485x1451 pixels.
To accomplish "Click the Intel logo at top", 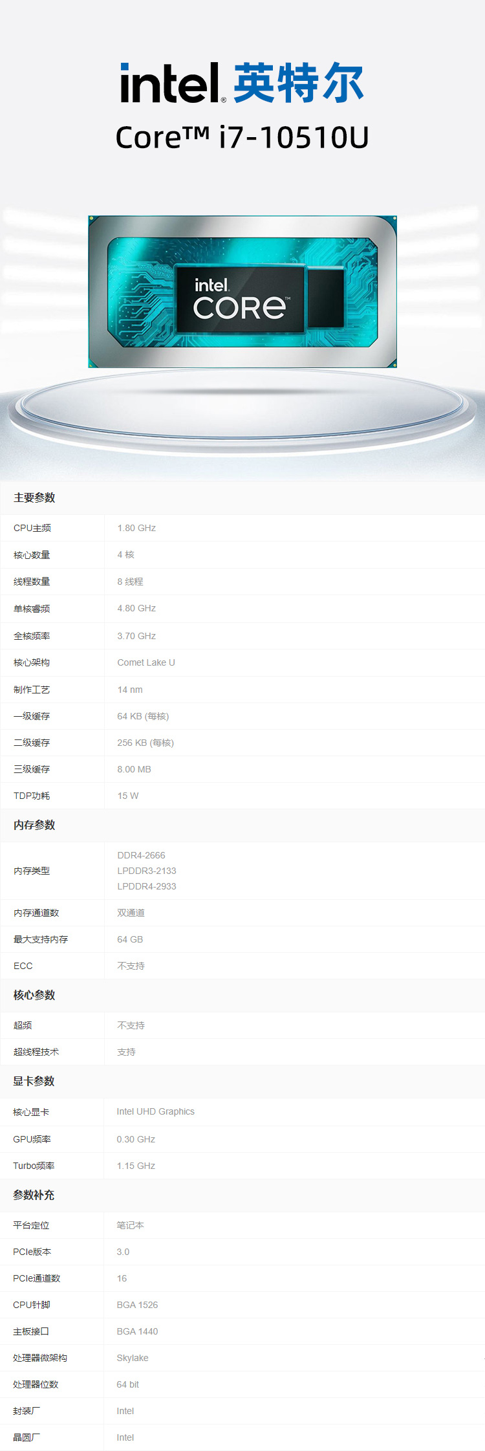I will tap(173, 83).
